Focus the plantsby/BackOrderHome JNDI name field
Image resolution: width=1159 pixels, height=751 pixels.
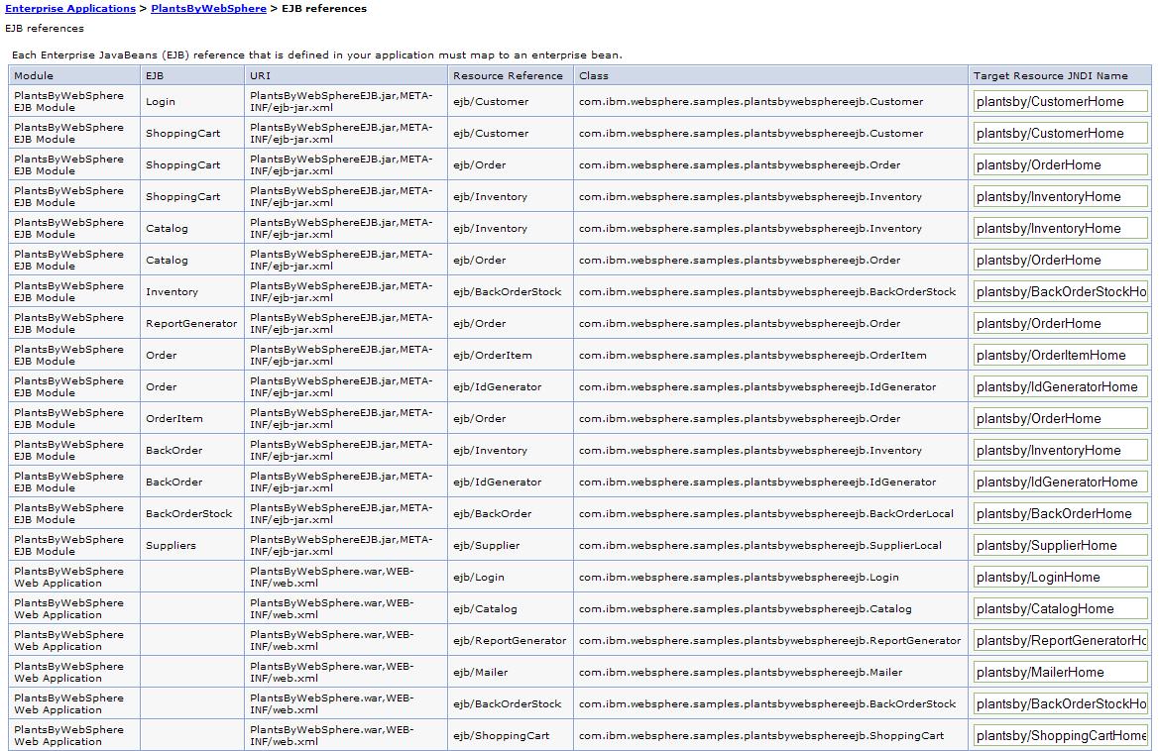click(x=1060, y=514)
